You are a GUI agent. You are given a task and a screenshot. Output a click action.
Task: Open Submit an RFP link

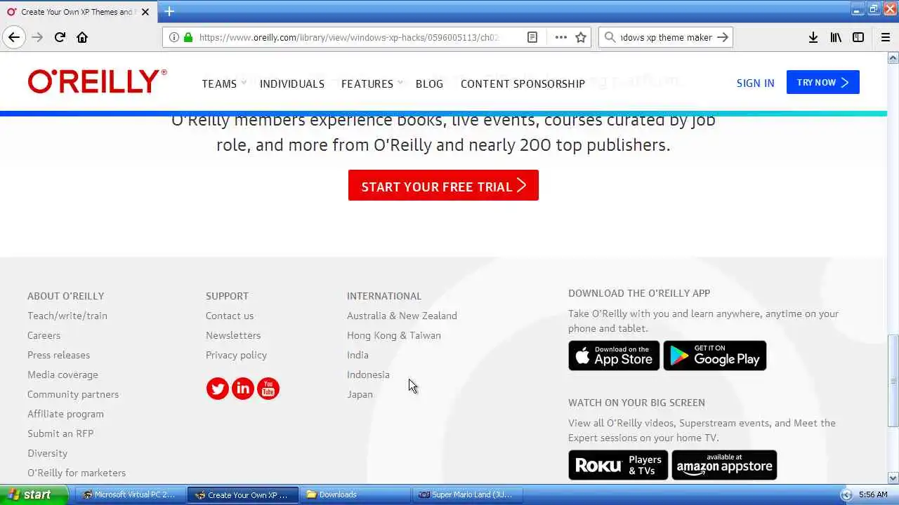pyautogui.click(x=60, y=433)
